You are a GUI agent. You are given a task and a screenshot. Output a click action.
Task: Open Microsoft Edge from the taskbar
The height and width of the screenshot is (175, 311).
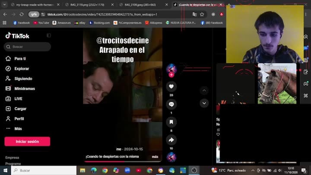(94, 170)
